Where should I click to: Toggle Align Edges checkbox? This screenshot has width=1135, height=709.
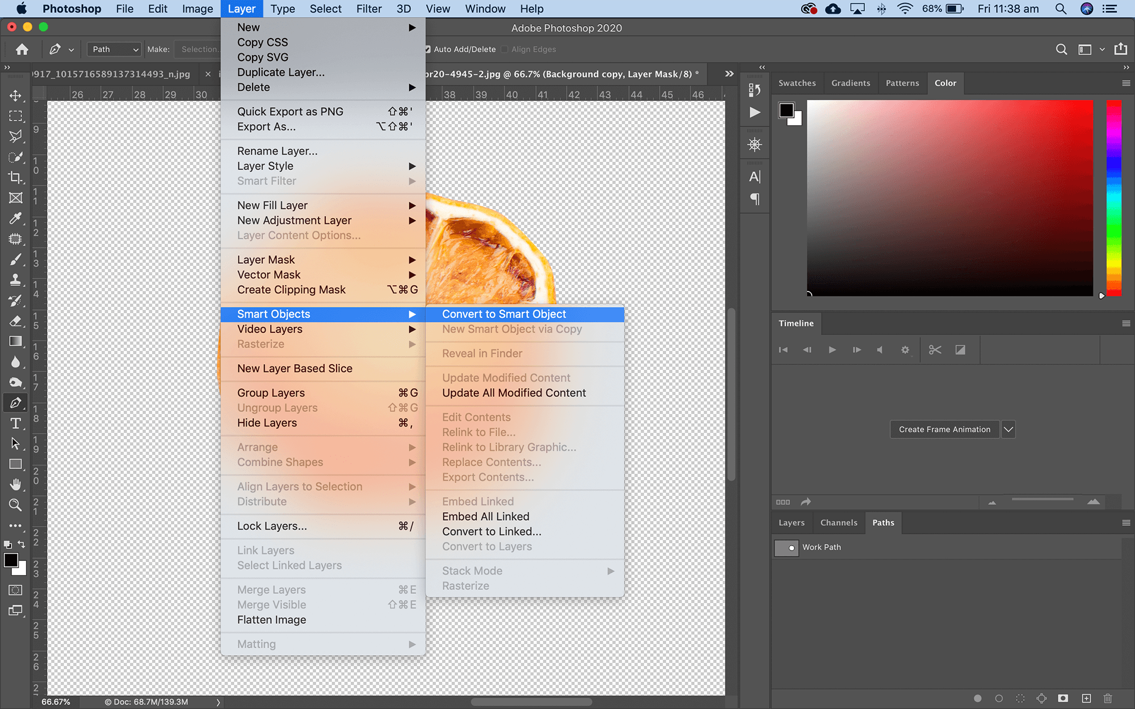pyautogui.click(x=505, y=49)
